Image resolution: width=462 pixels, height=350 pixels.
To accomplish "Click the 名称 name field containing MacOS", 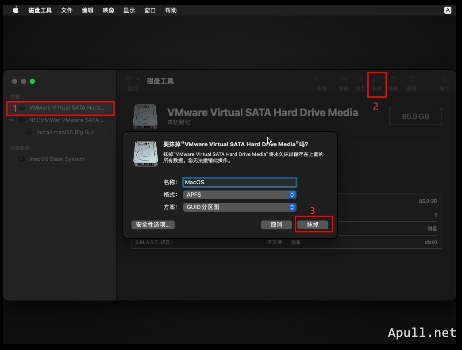I will [239, 182].
